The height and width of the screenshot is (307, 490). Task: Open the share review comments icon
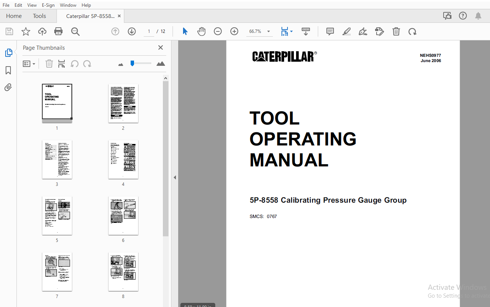click(x=447, y=16)
